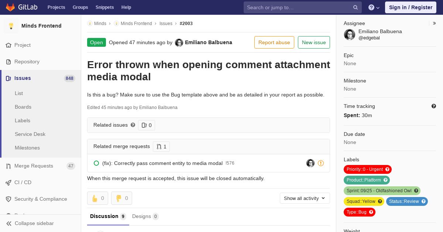Click the GitLab fox logo
The width and height of the screenshot is (443, 232).
coord(10,7)
